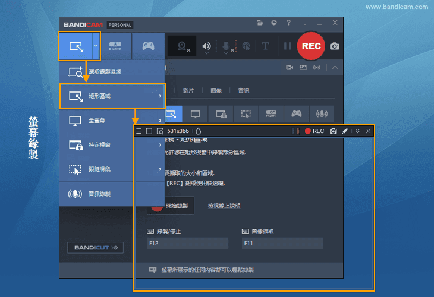The width and height of the screenshot is (434, 297).
Task: Select the rectangle area icon in the mode row
Action: (x=173, y=113)
